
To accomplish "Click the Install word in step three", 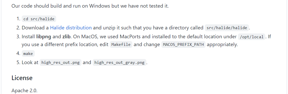I will pos(28,37).
